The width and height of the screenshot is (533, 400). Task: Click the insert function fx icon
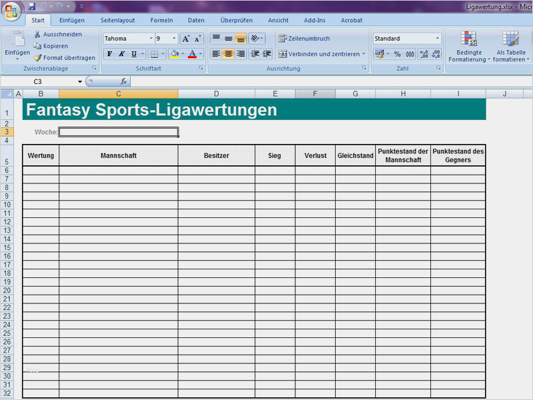pyautogui.click(x=123, y=81)
